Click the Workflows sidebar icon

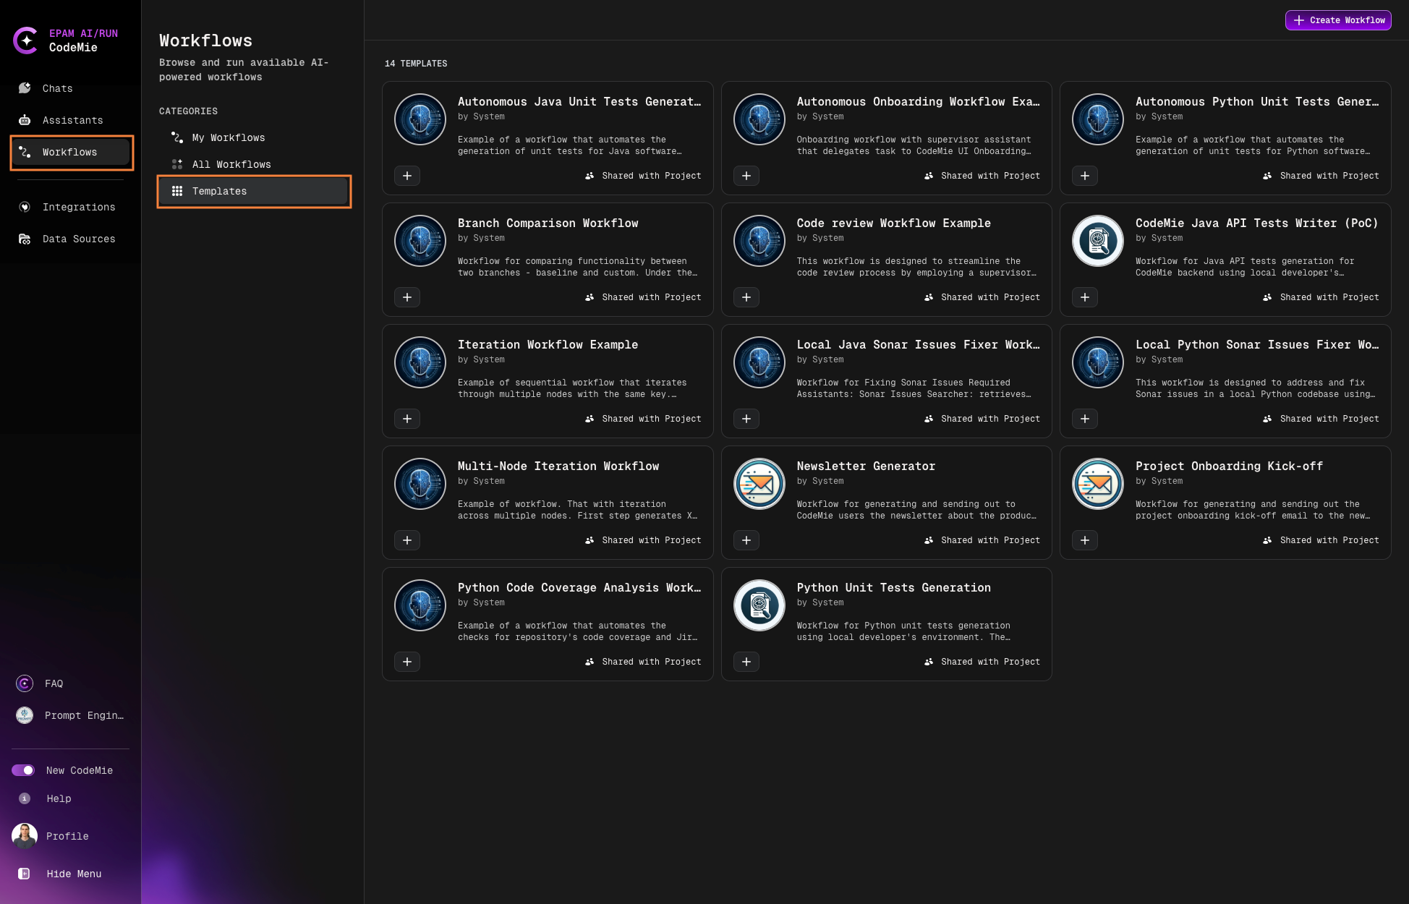[24, 152]
